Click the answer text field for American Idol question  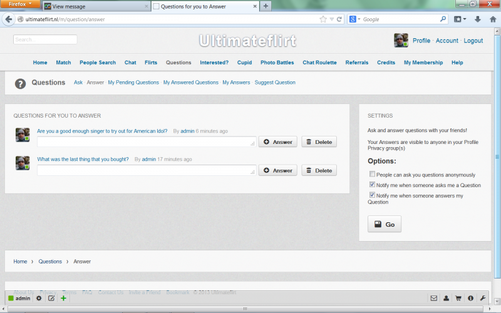click(x=147, y=142)
